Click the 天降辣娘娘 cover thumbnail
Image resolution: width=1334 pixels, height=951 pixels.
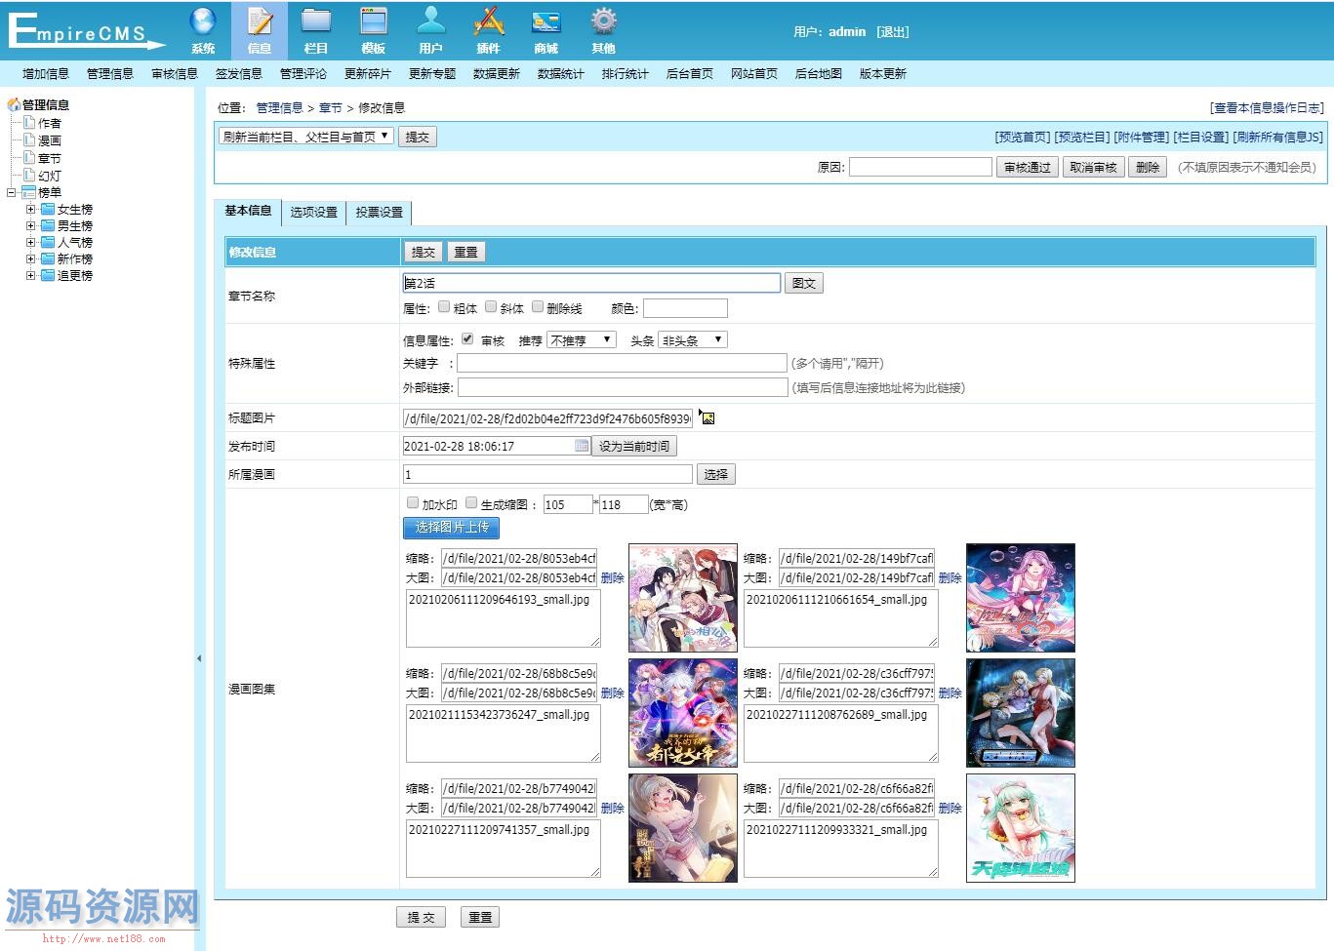click(x=1021, y=828)
